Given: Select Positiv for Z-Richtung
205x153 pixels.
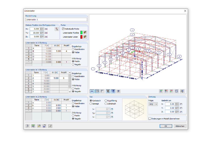Looking at the screenshot, I should pyautogui.click(x=73, y=115).
